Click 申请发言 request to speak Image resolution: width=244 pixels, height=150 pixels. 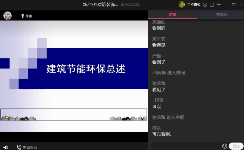tap(27, 147)
